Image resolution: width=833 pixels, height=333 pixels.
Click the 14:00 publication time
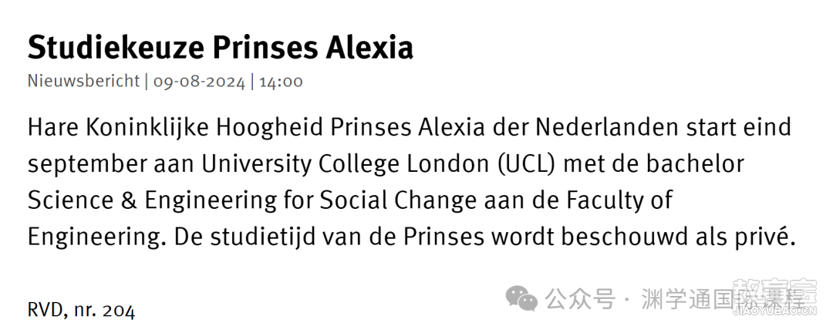coord(281,82)
